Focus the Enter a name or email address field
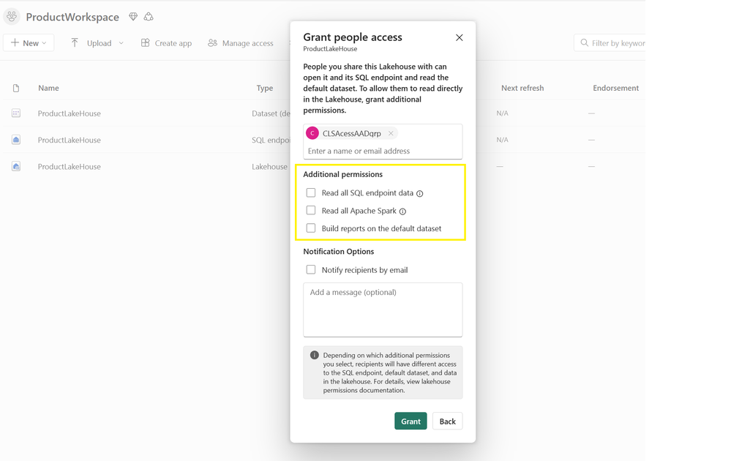The image size is (731, 461). pyautogui.click(x=383, y=151)
